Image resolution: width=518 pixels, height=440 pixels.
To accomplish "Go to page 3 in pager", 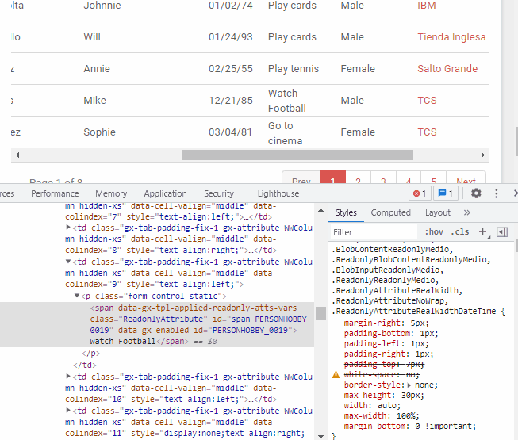I will [383, 178].
